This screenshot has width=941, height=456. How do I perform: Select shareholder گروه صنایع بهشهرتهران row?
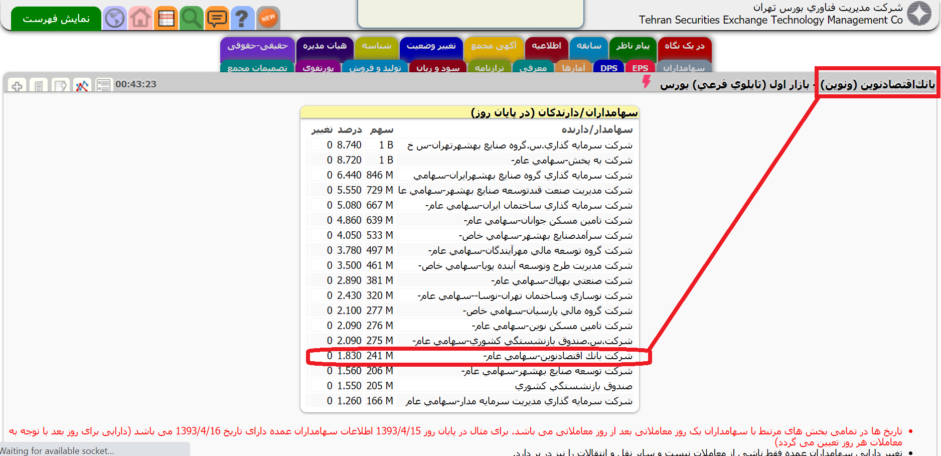click(469, 145)
